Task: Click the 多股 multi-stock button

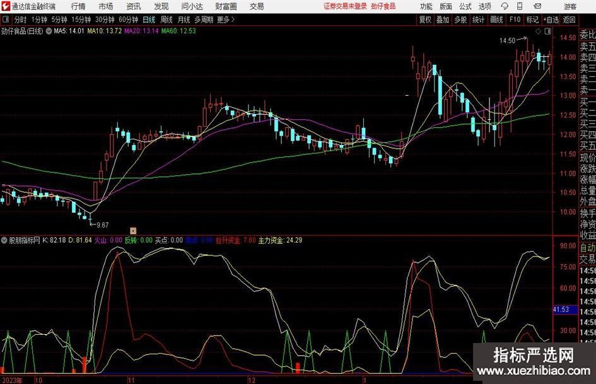Action: [460, 20]
